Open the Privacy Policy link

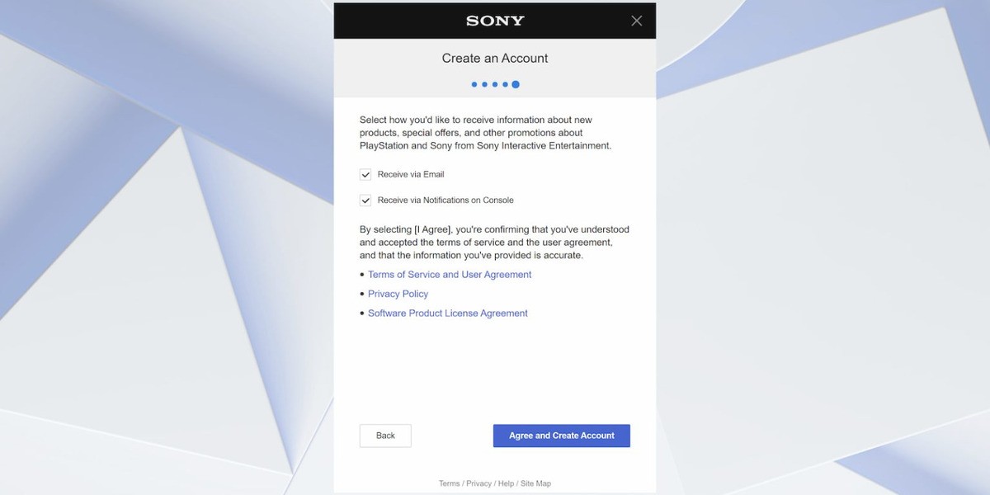coord(398,294)
